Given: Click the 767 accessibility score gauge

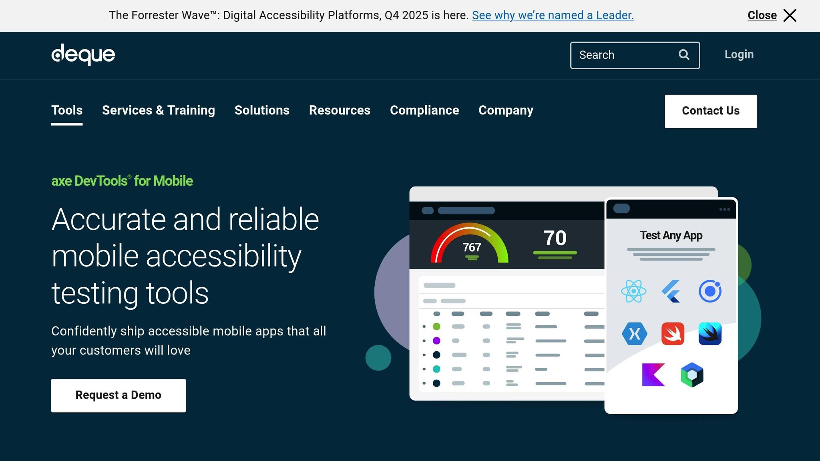Looking at the screenshot, I should [x=470, y=245].
